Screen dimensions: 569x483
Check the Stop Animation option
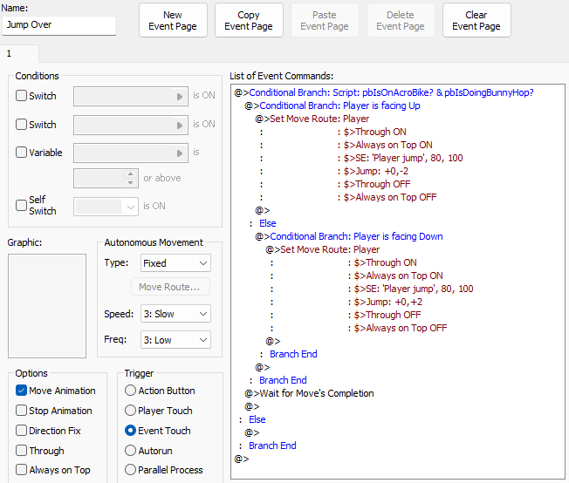tap(22, 411)
